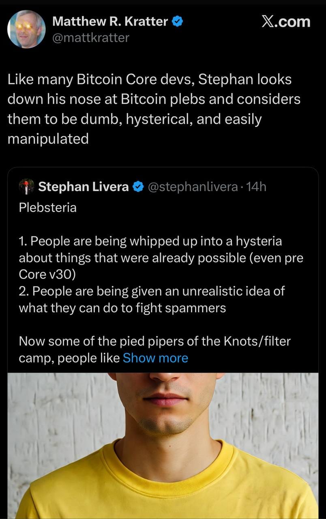Expand quoted post with Show more
Viewport: 326px width, 519px height.
tap(155, 358)
